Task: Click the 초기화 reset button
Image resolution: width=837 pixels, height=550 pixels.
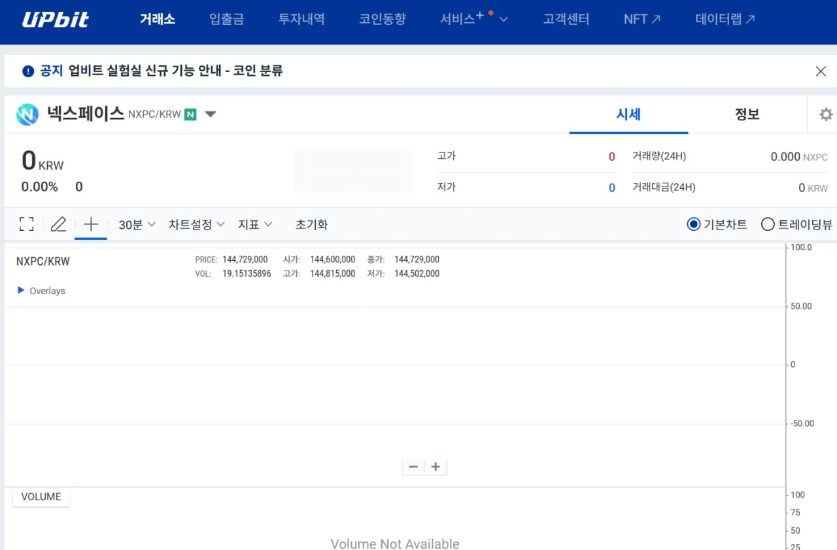Action: pyautogui.click(x=311, y=224)
